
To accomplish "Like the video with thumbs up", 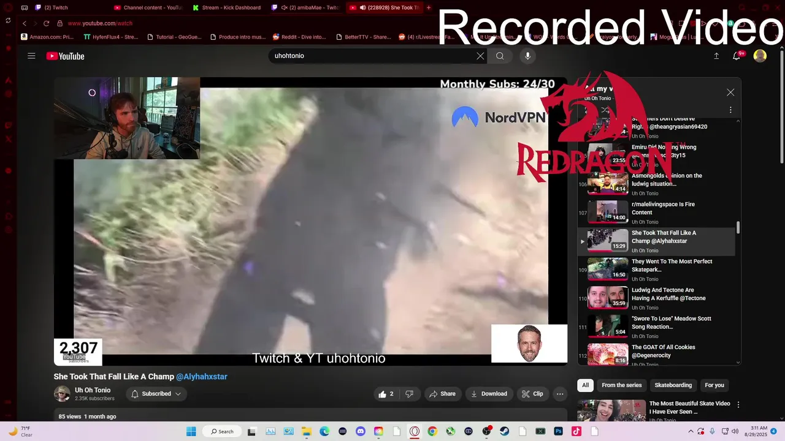I will 386,394.
